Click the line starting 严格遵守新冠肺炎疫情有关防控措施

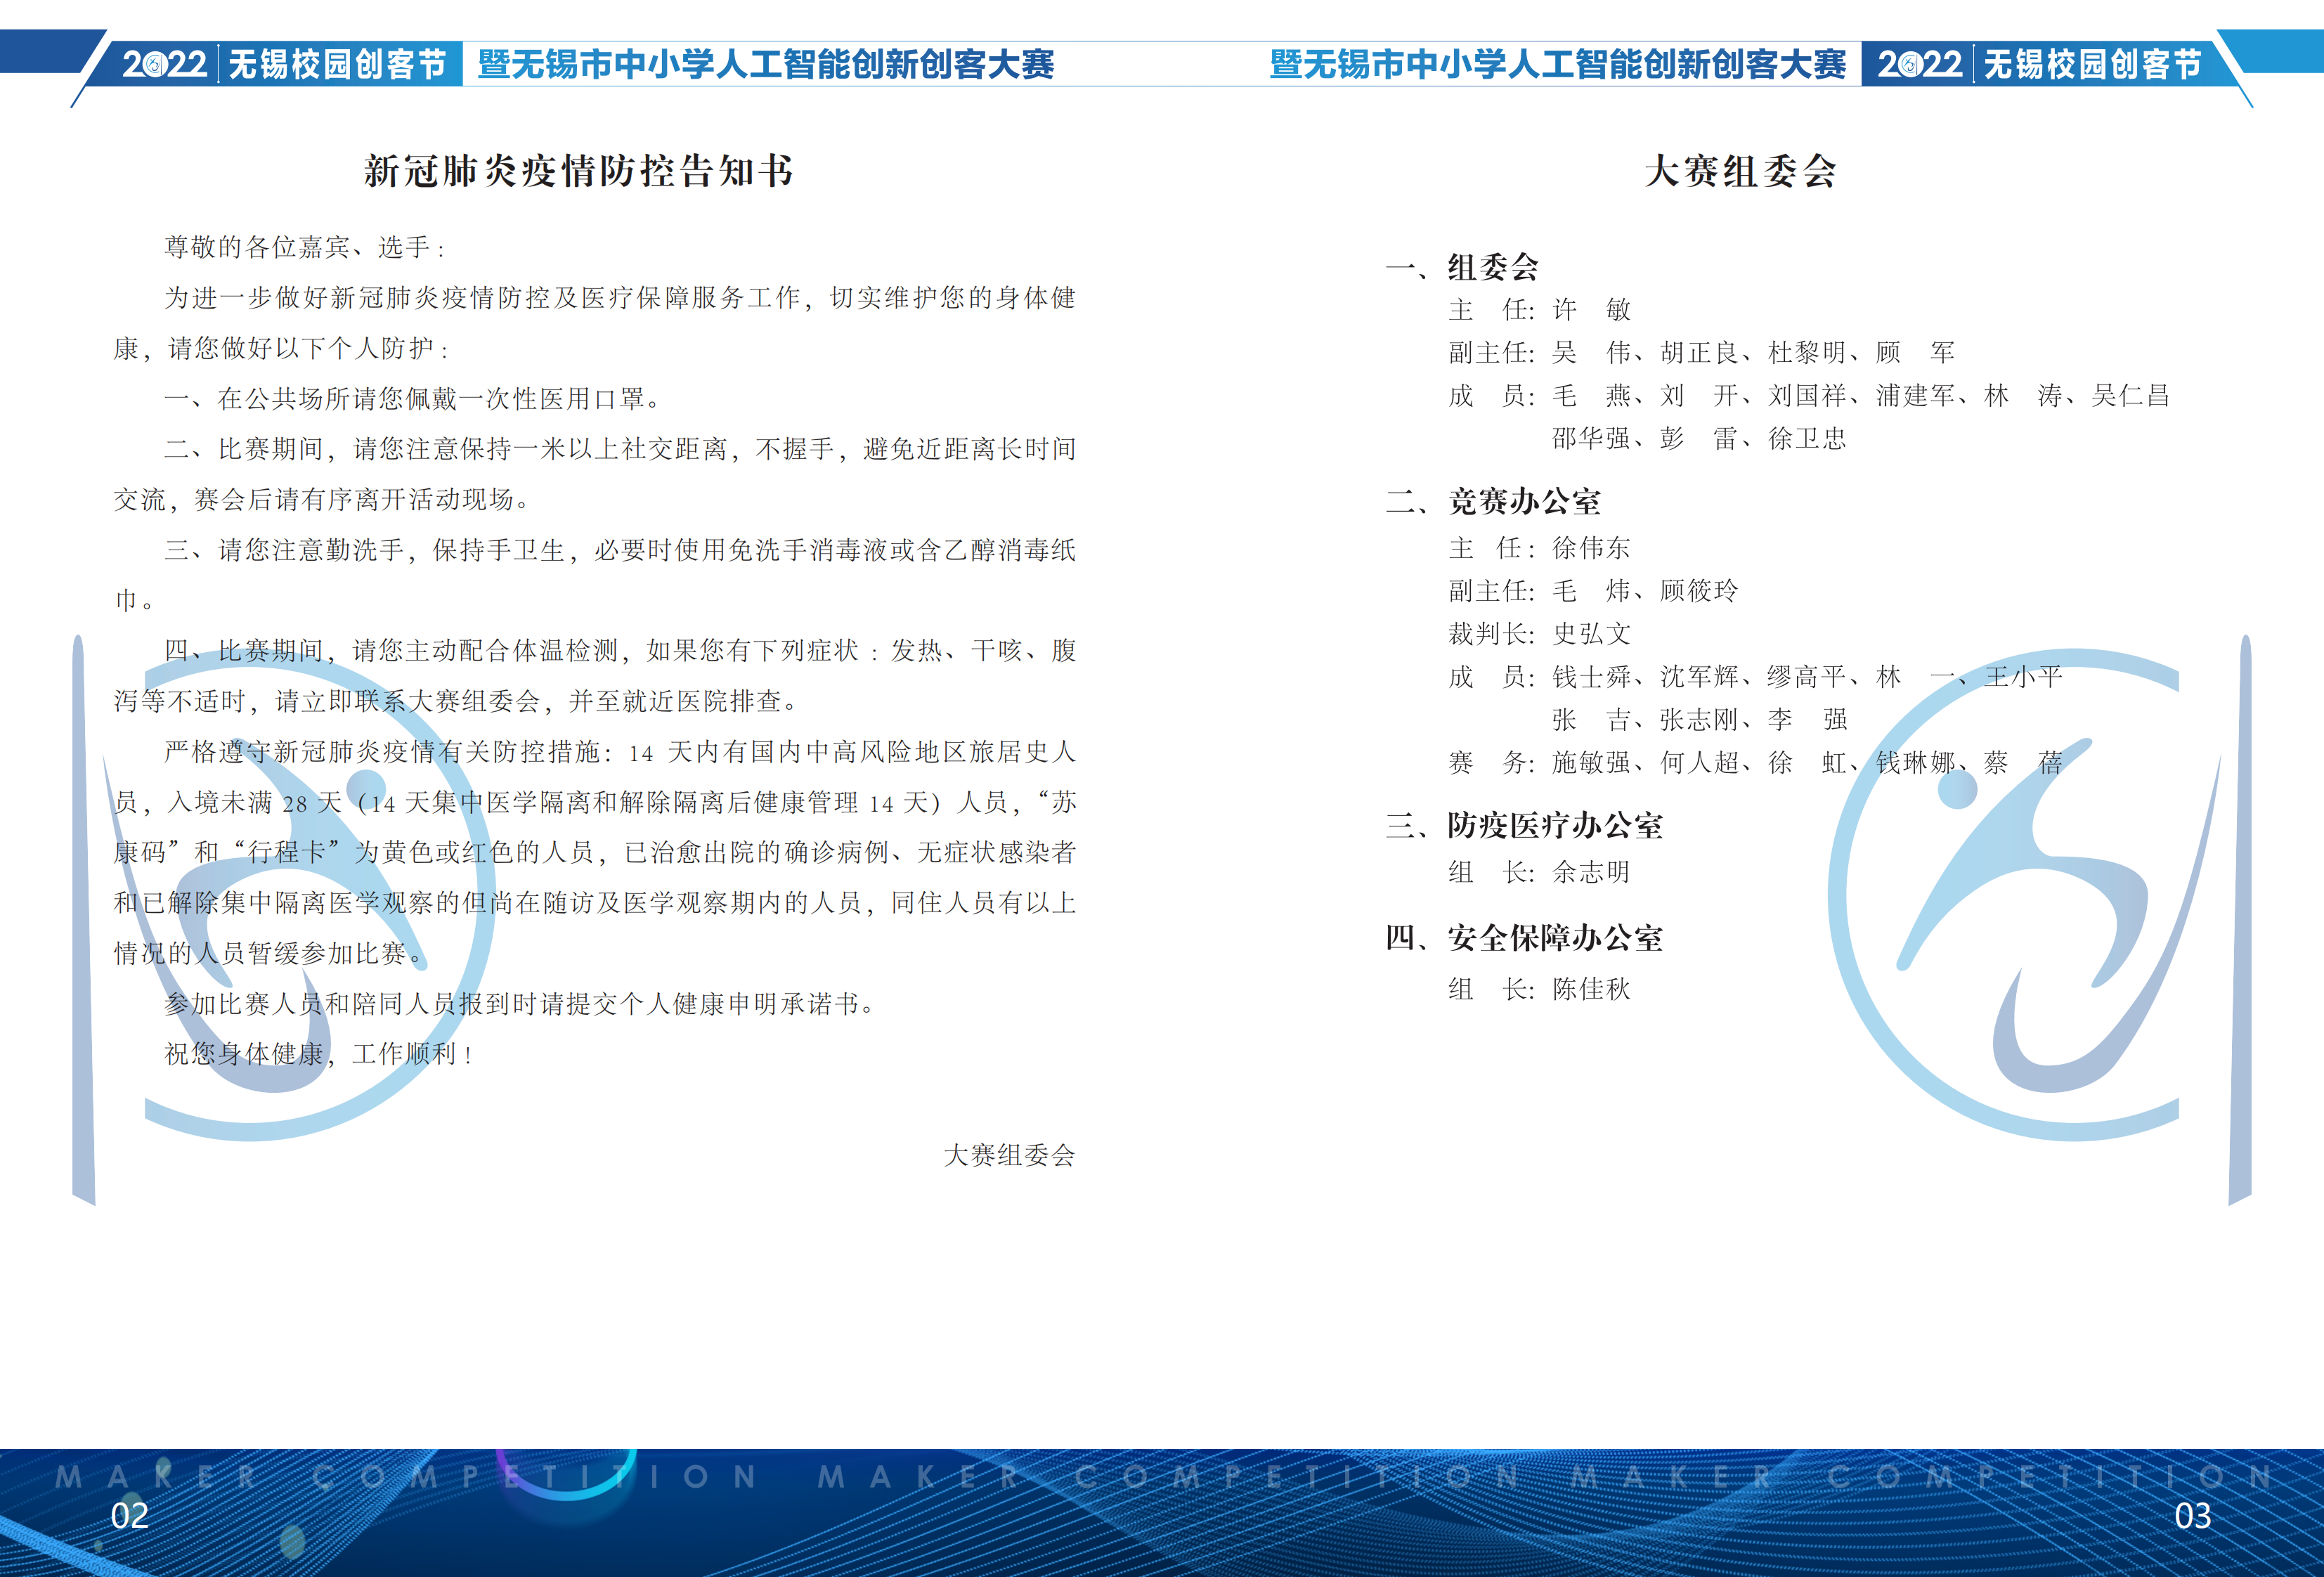click(x=620, y=752)
